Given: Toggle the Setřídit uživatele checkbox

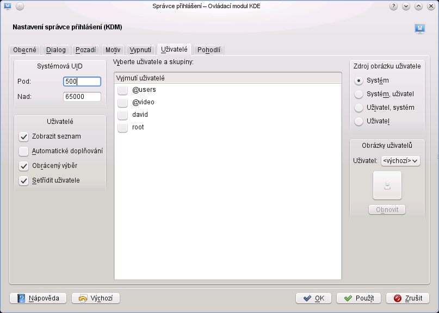Looking at the screenshot, I should [24, 180].
